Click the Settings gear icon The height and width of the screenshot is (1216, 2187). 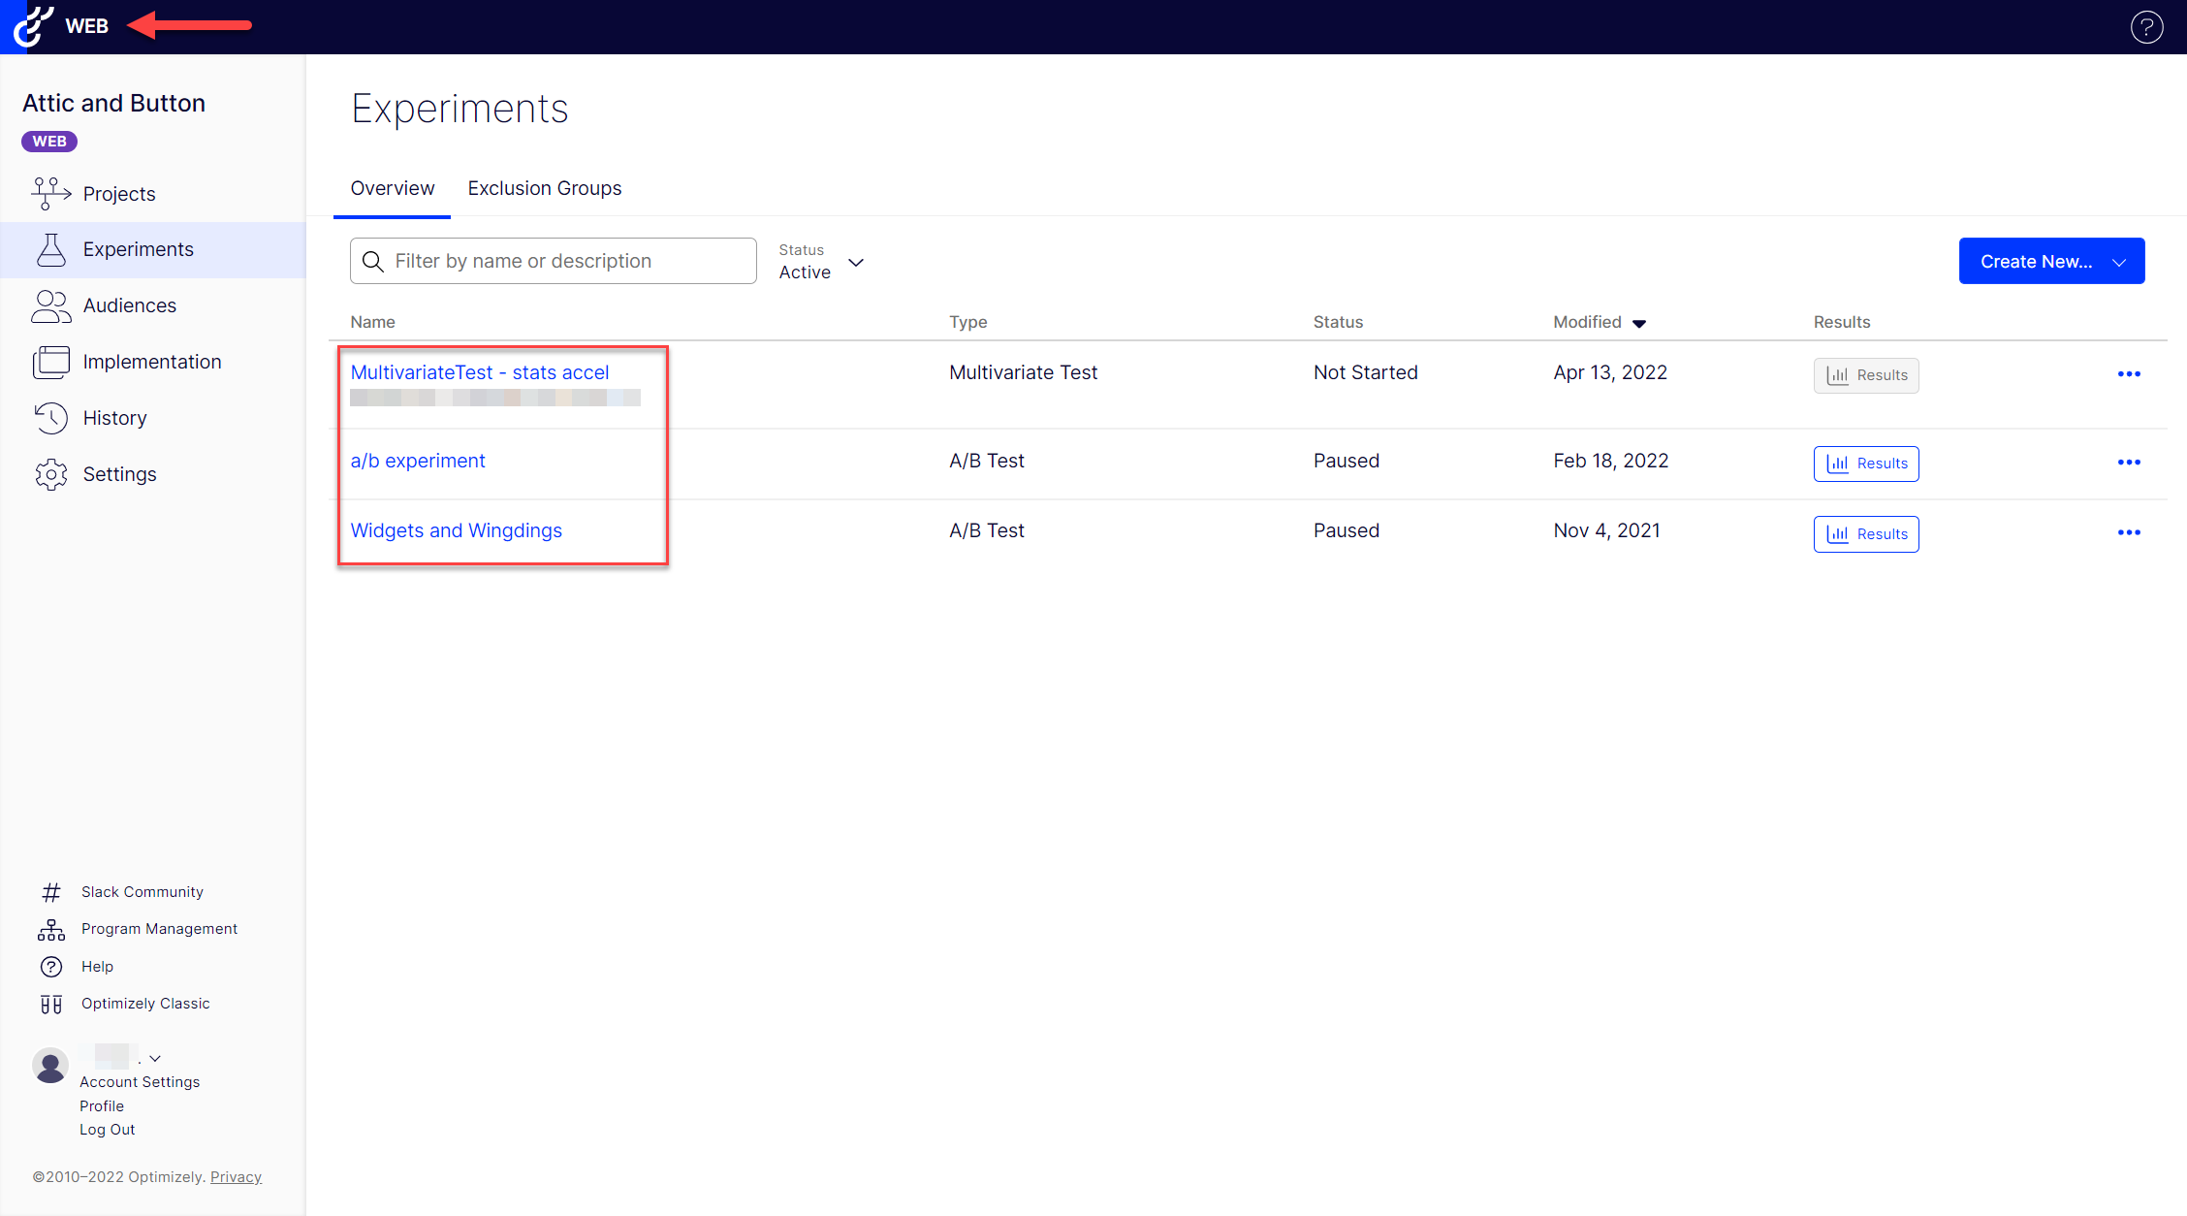[50, 474]
